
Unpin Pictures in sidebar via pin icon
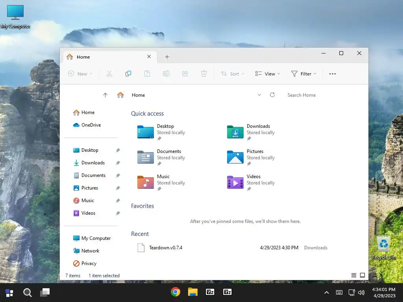click(x=118, y=188)
